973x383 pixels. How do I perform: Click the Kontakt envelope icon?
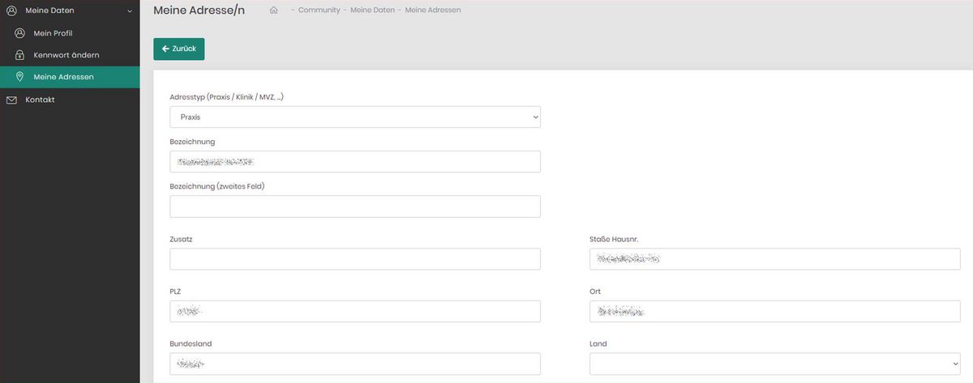pyautogui.click(x=11, y=100)
